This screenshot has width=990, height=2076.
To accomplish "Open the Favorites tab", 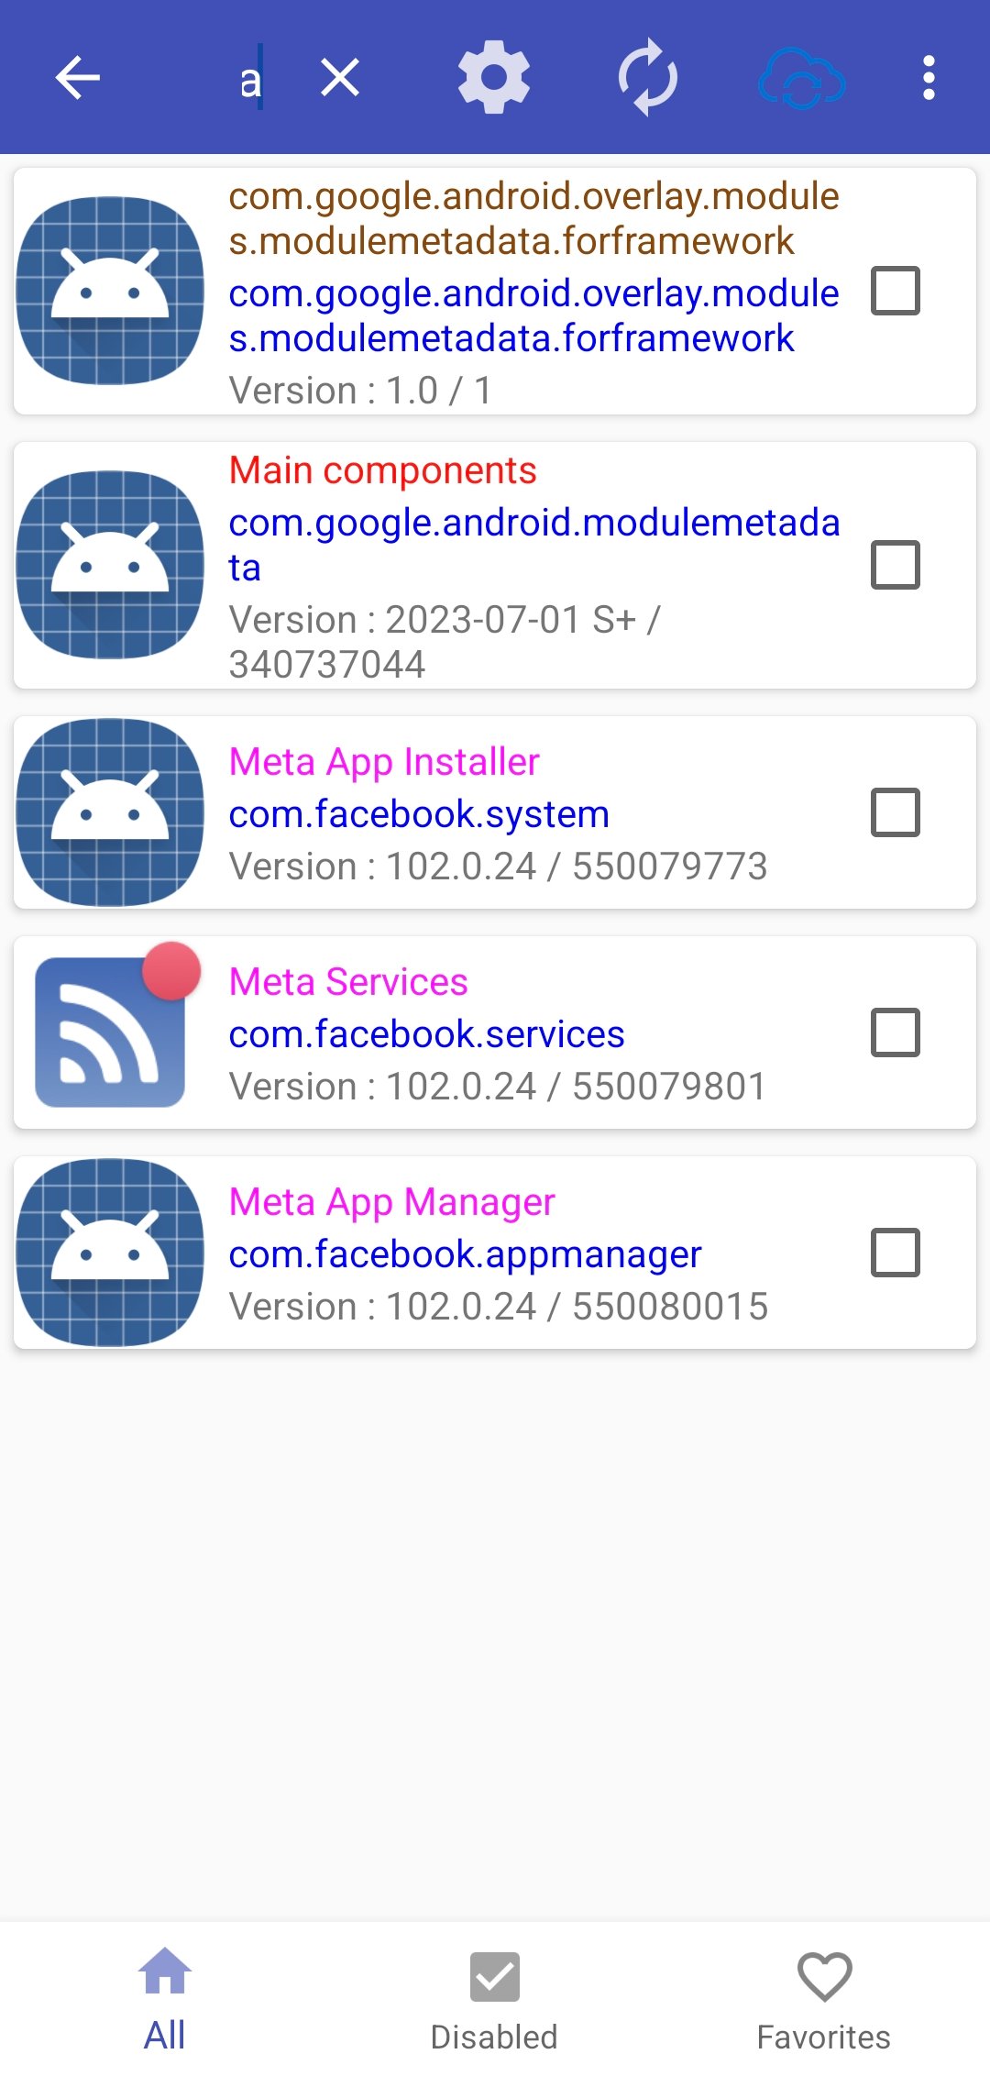I will 823,1999.
